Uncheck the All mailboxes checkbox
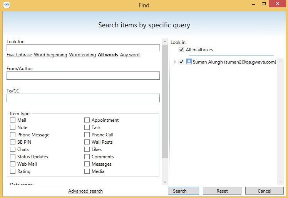This screenshot has height=198, width=288. [181, 50]
